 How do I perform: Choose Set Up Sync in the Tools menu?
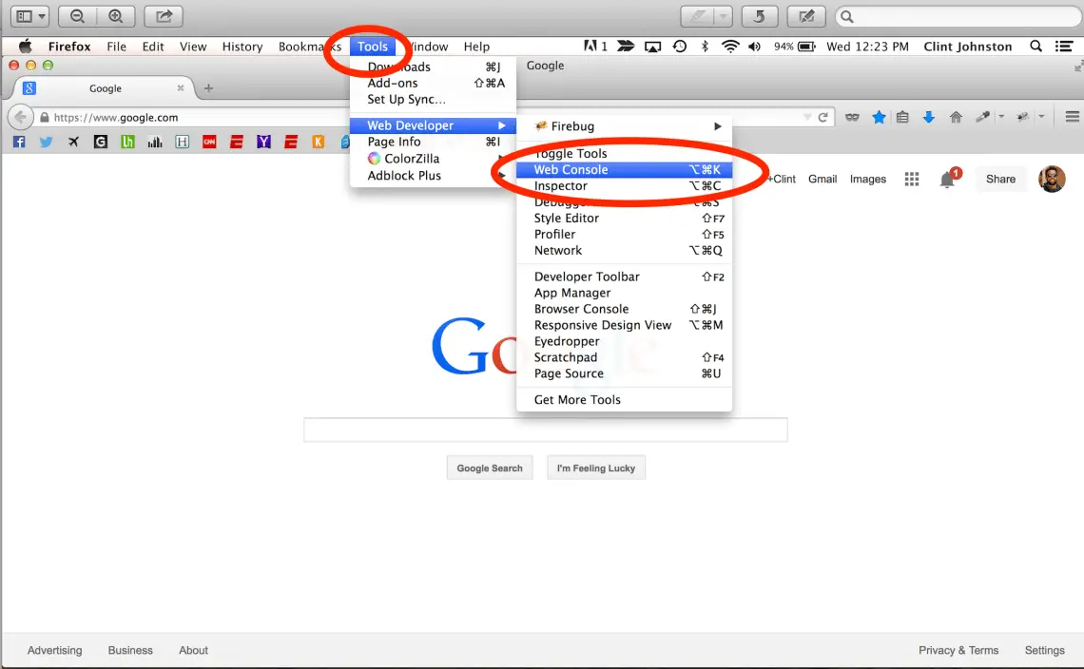pos(433,99)
